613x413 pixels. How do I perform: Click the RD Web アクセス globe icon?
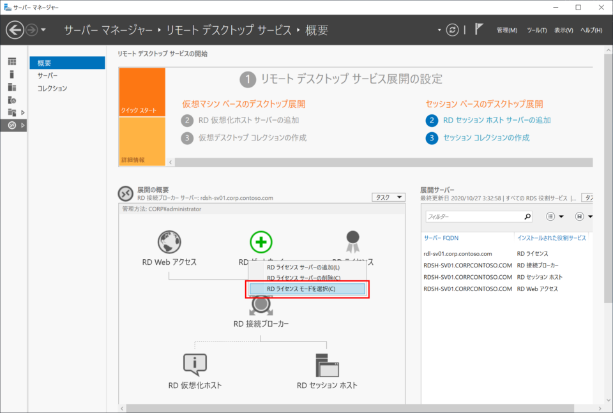coord(169,242)
